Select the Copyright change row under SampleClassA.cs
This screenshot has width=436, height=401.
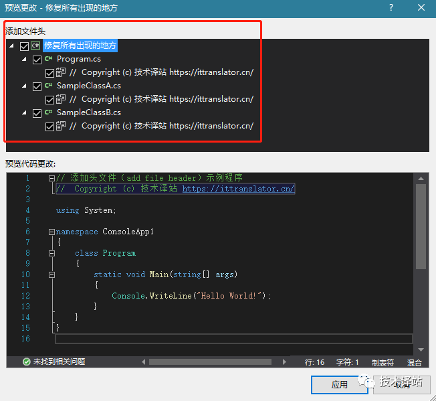161,99
